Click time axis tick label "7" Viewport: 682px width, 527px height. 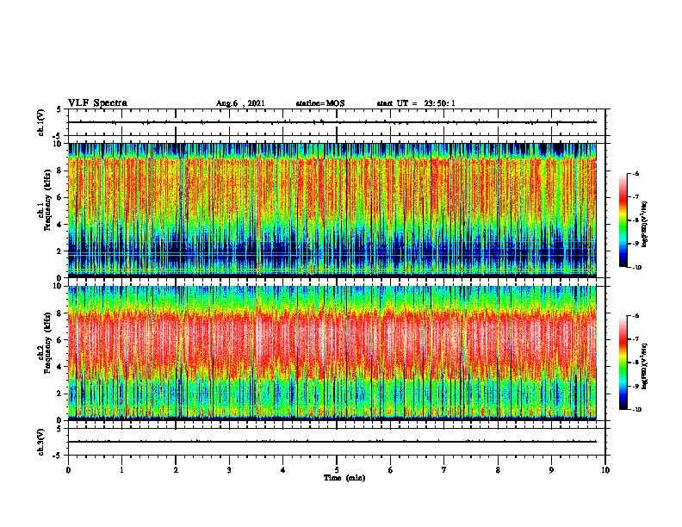pyautogui.click(x=444, y=470)
